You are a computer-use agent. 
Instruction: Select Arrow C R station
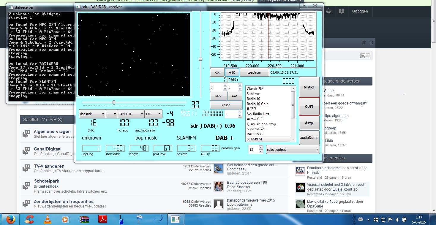(x=255, y=119)
